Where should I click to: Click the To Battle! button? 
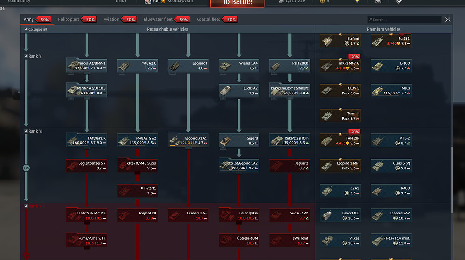click(x=237, y=3)
